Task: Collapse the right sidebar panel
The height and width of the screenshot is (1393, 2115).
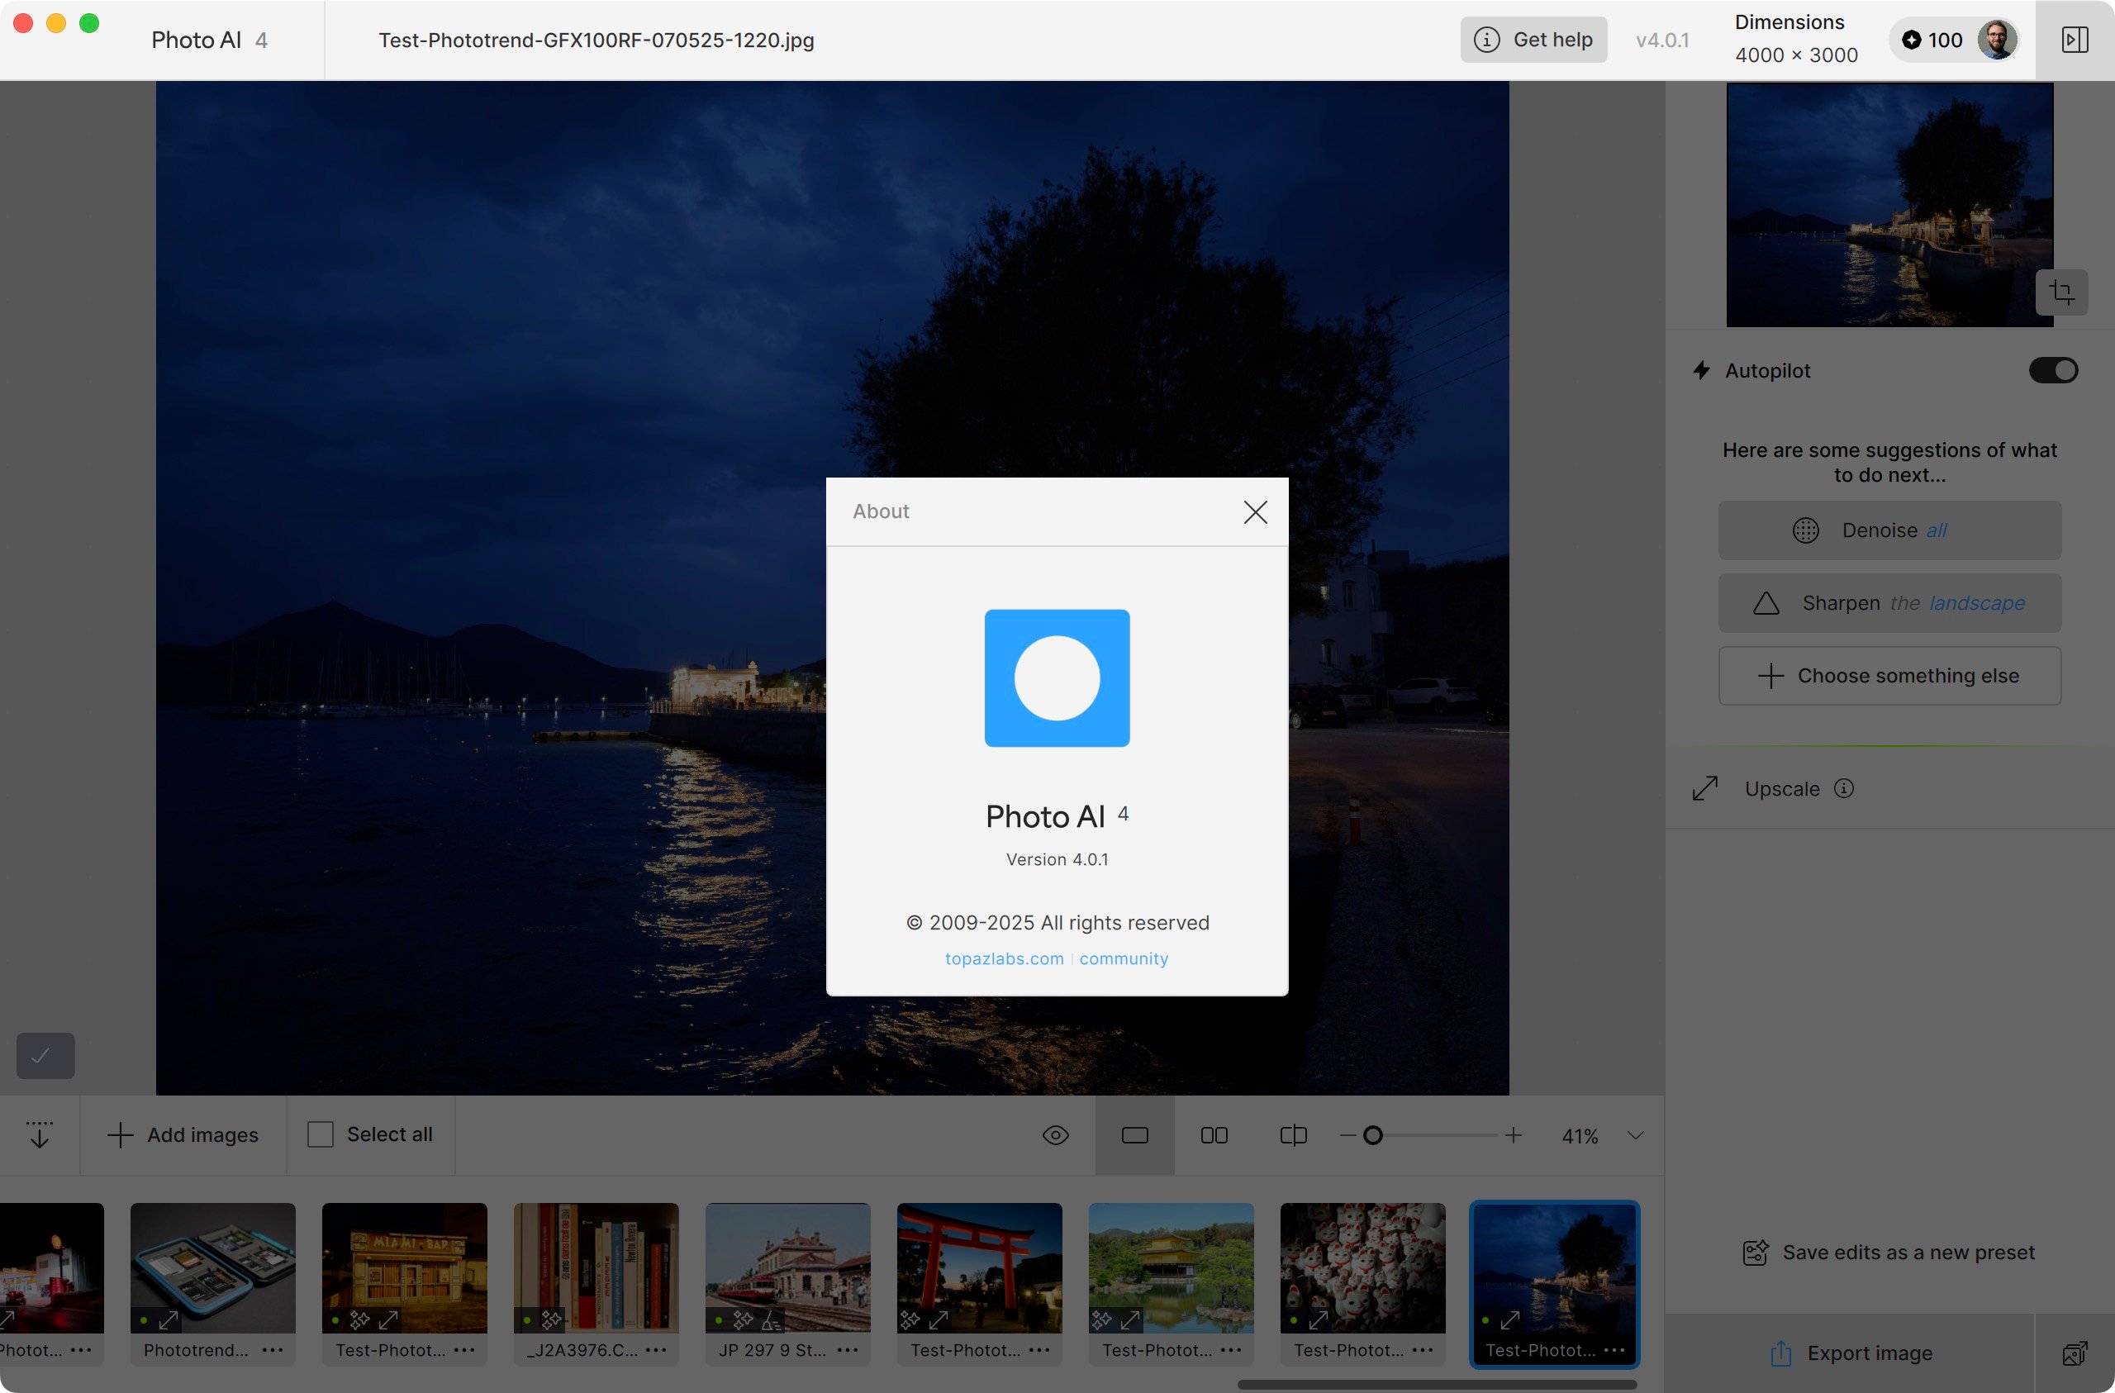Action: point(2075,39)
